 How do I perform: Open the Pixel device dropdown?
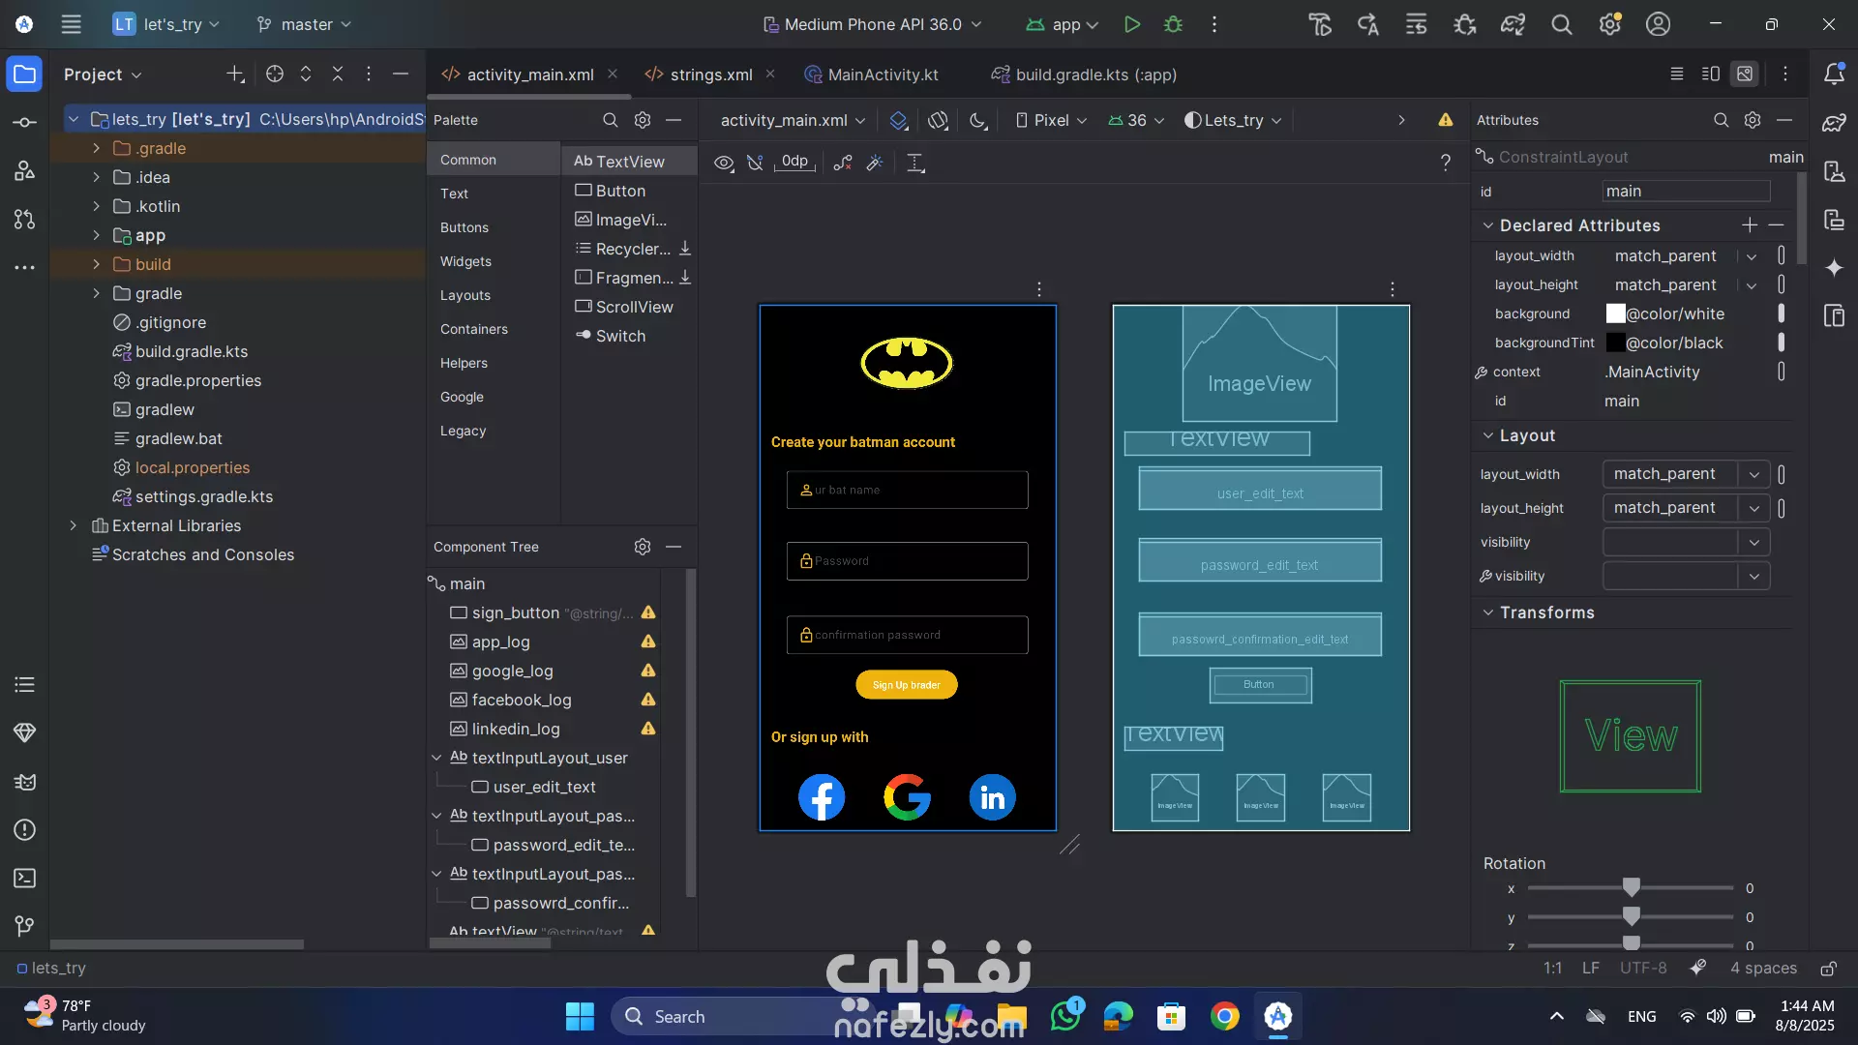(x=1051, y=120)
